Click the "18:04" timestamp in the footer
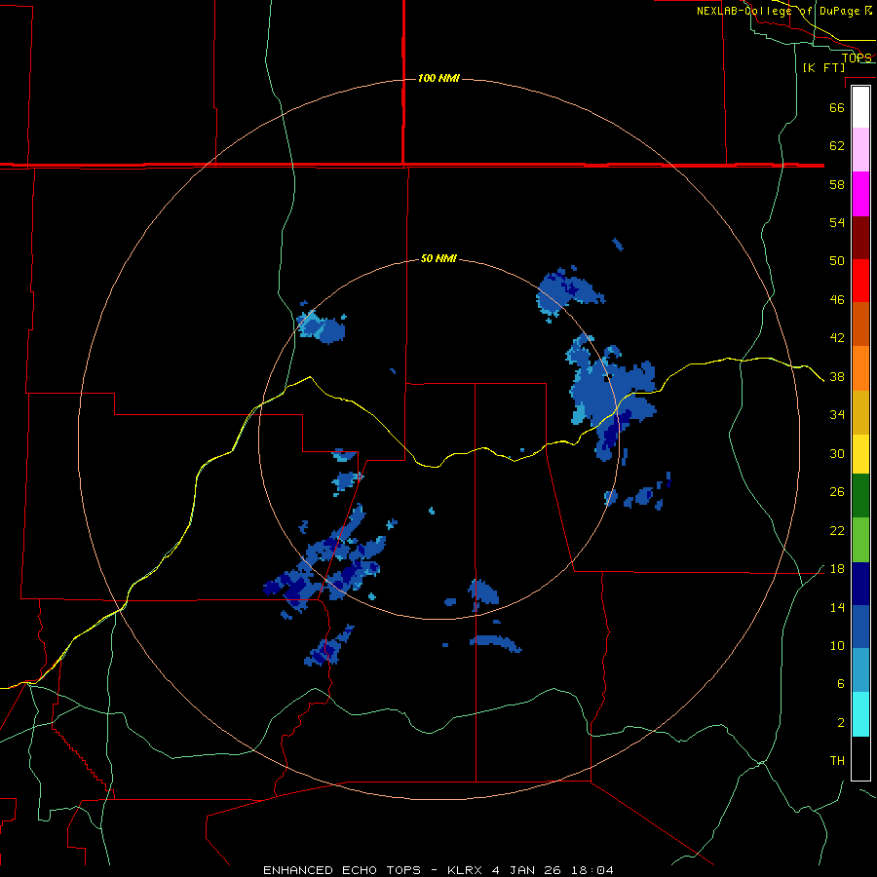The image size is (877, 877). (x=592, y=870)
